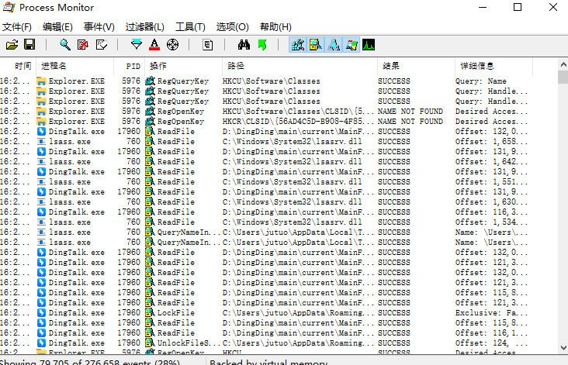Show the Process Tree icon

click(x=207, y=45)
